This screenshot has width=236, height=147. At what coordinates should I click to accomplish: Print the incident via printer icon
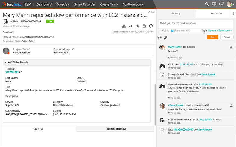tap(144, 26)
